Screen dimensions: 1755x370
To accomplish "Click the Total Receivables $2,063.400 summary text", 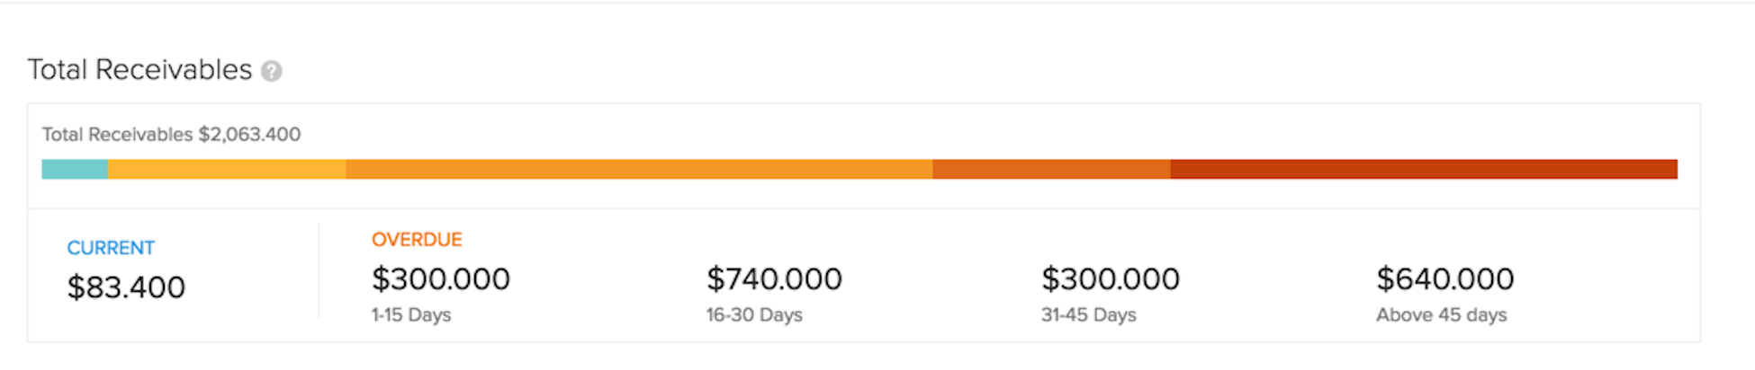I will (x=171, y=135).
